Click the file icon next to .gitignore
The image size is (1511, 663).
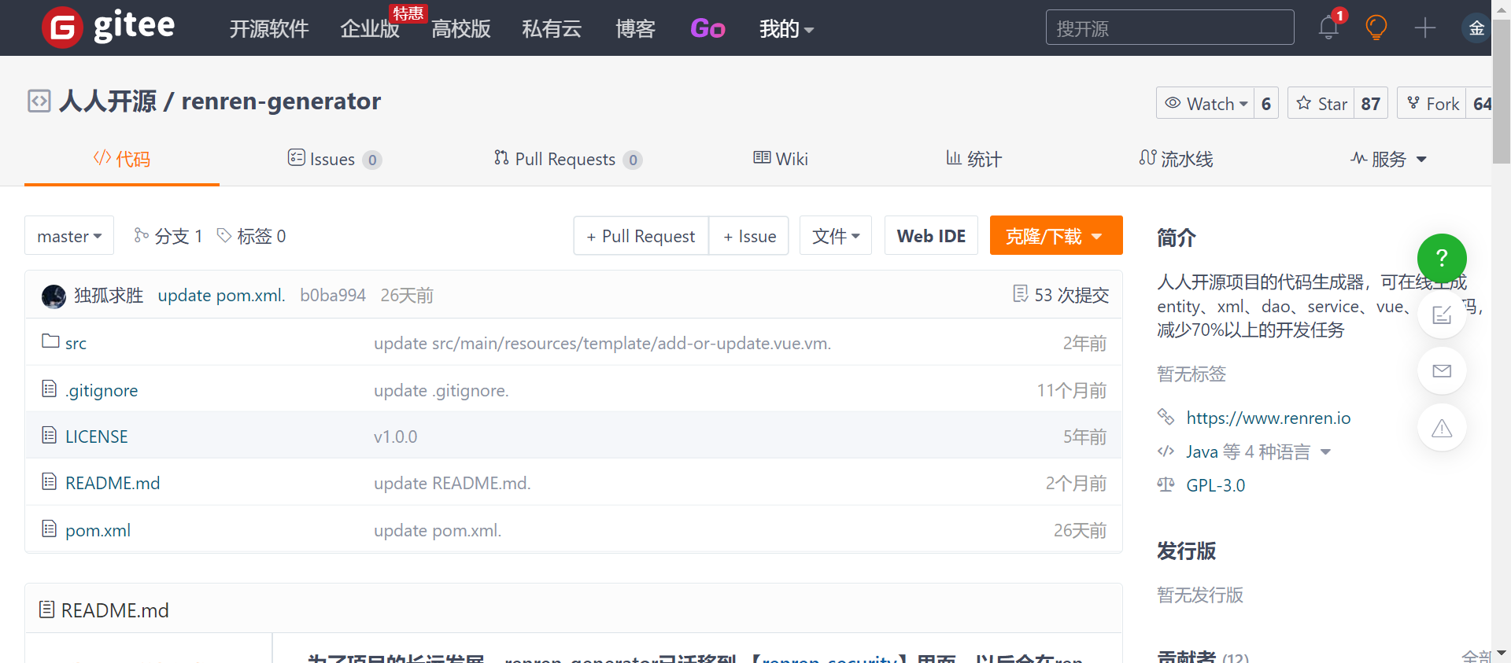(50, 389)
